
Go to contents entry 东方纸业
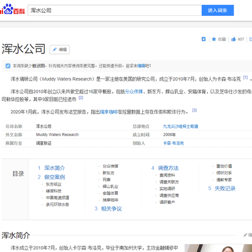click(x=53, y=185)
